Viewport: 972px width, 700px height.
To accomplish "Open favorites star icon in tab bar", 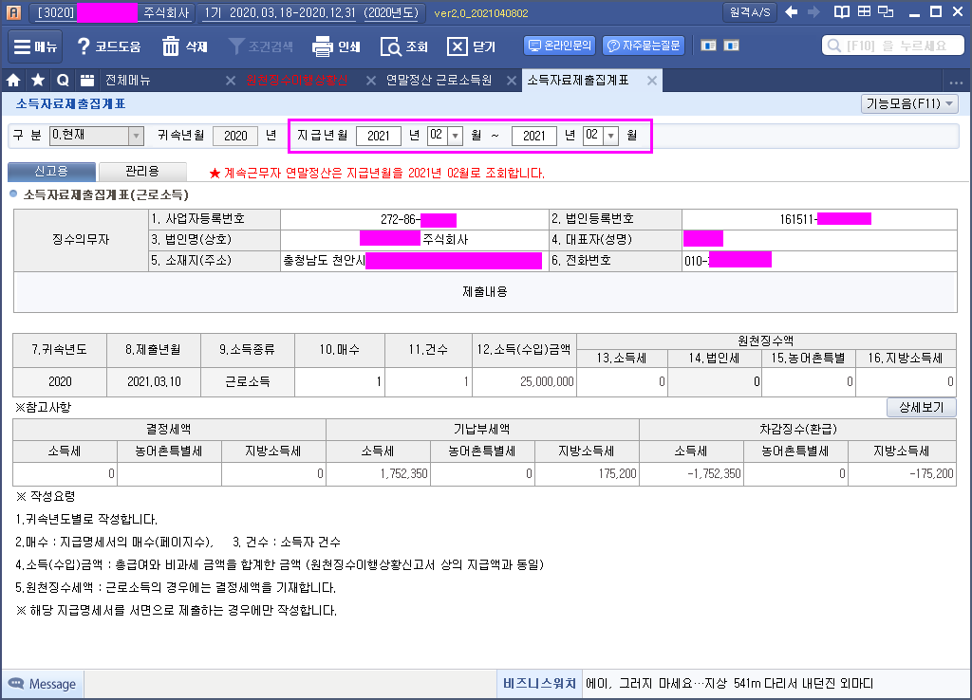I will pos(38,80).
